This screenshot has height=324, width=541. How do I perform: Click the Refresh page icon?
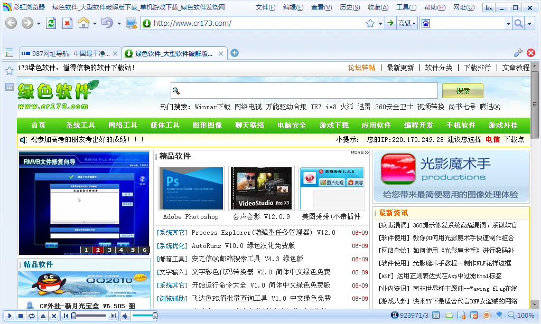51,23
